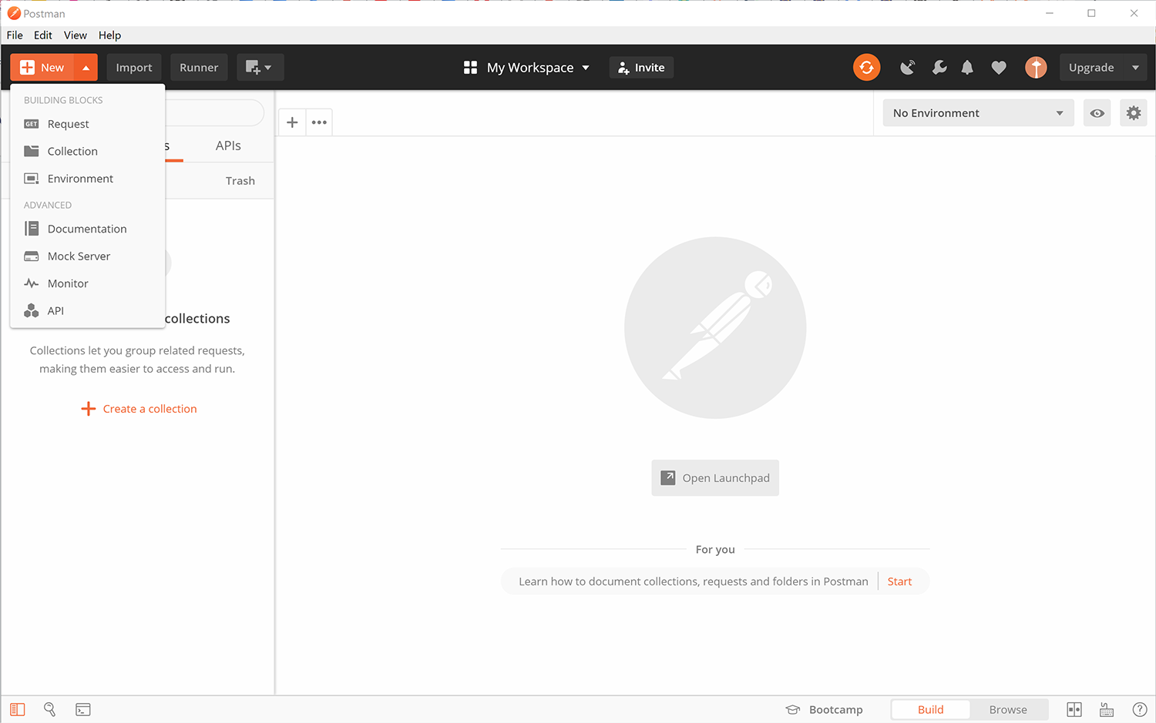
Task: Sync data with the orange sync icon
Action: [866, 68]
